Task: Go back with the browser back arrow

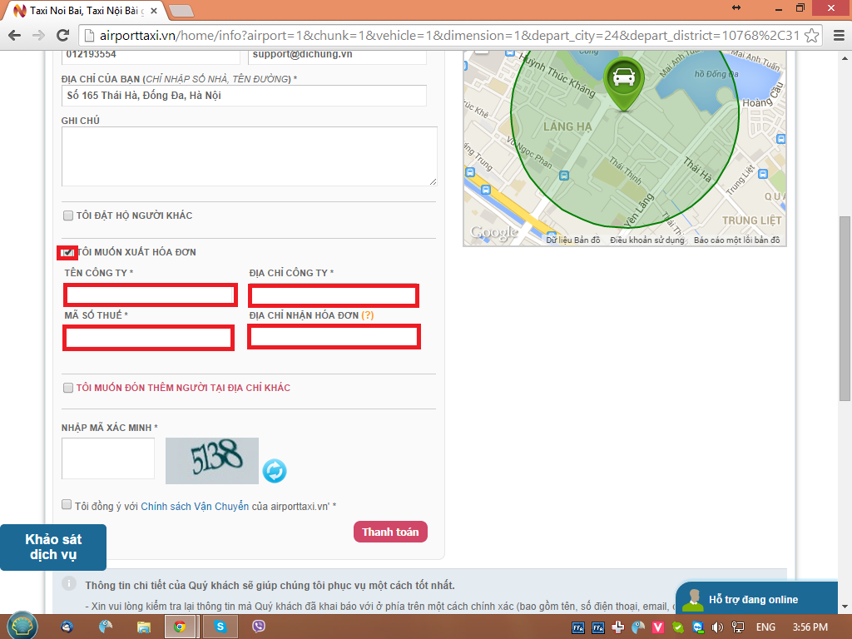Action: (14, 36)
